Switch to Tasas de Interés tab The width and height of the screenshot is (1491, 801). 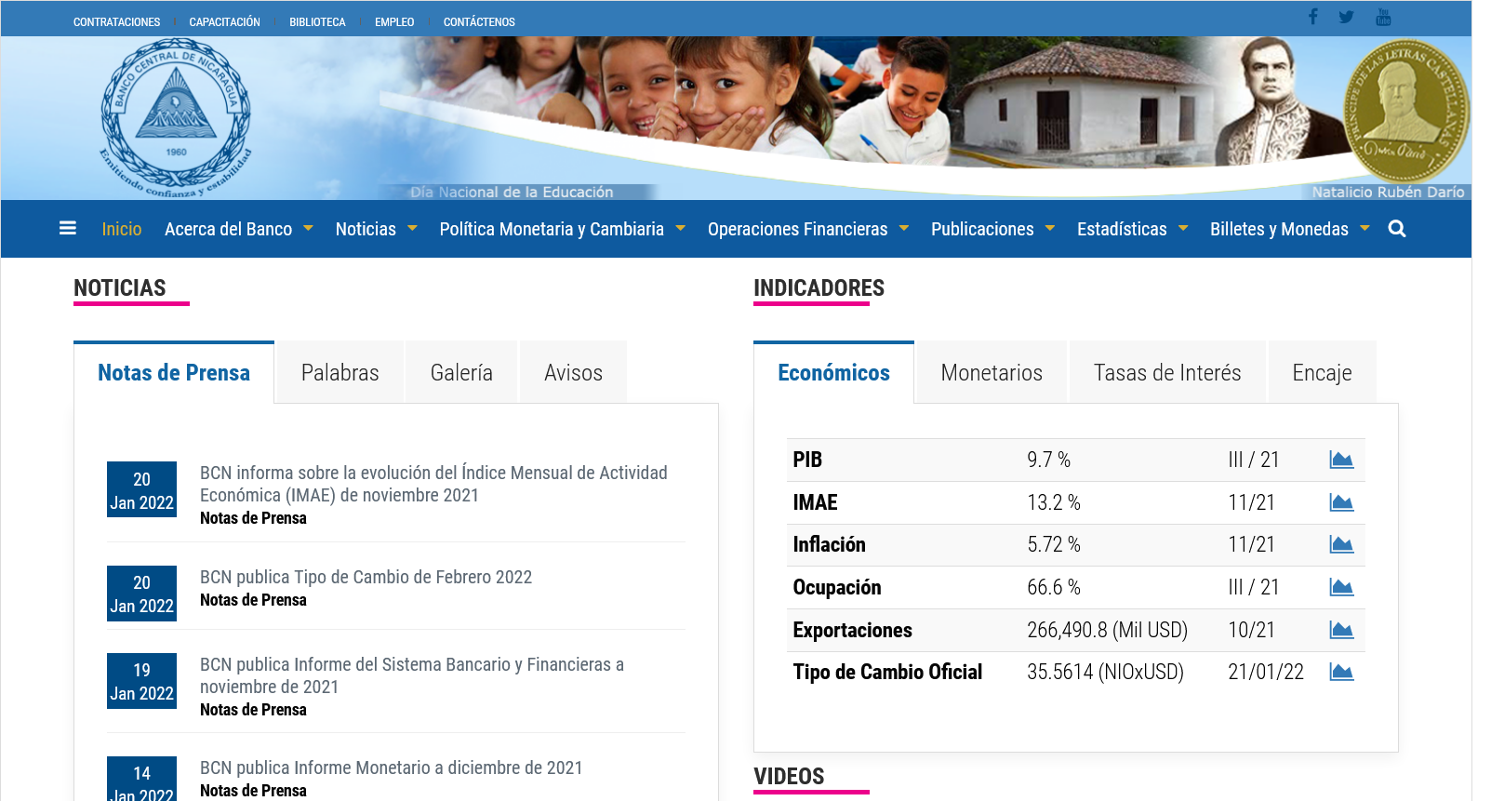[x=1166, y=373]
